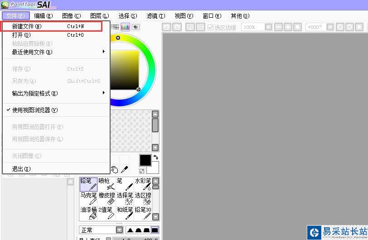Choose the sharpest brush edge shape
Image resolution: width=368 pixels, height=240 pixels.
[x=130, y=230]
